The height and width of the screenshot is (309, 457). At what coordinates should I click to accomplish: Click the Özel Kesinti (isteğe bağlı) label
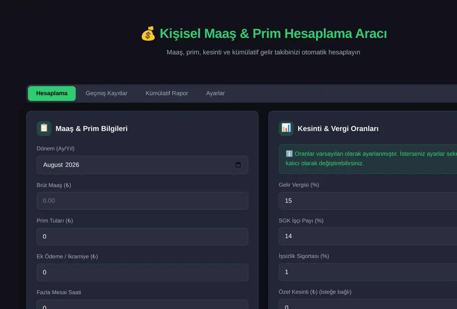click(315, 292)
